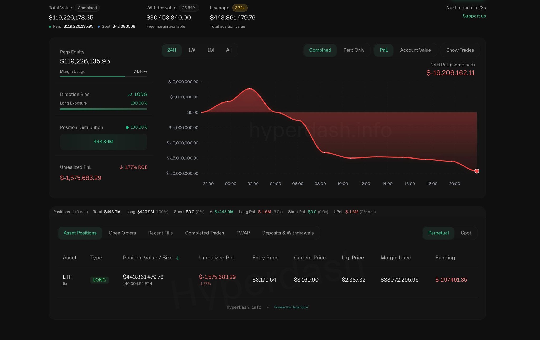Switch chart to Perp Only mode

click(x=354, y=50)
